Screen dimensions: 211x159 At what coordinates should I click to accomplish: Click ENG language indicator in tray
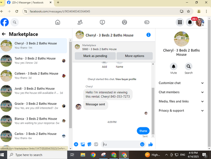pos(183,155)
